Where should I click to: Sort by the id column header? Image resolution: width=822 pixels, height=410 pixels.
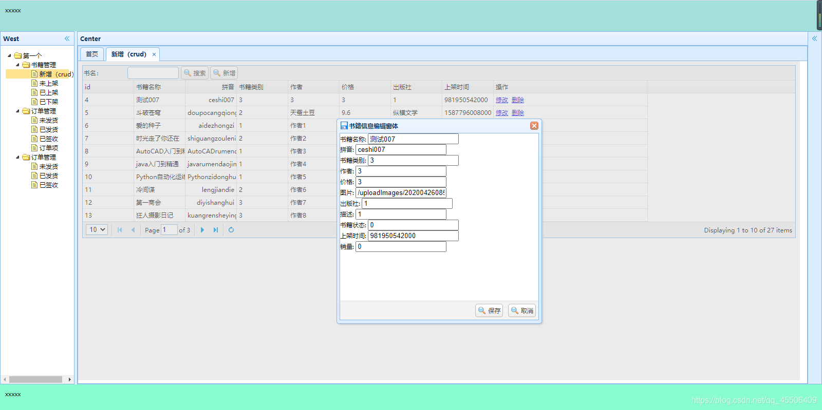click(108, 87)
